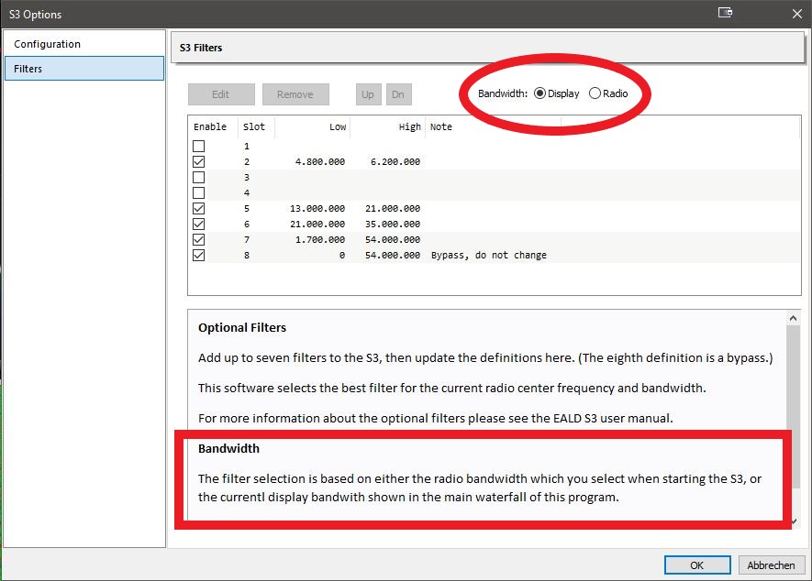Click the Edit button
This screenshot has height=581, width=812.
tap(221, 94)
